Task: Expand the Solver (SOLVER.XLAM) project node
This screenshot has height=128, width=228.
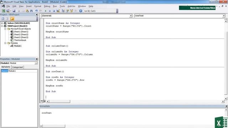Action: pyautogui.click(x=2, y=23)
